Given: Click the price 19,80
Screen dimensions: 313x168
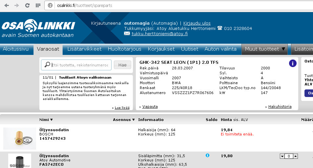Looking at the screenshot, I should (x=227, y=156).
